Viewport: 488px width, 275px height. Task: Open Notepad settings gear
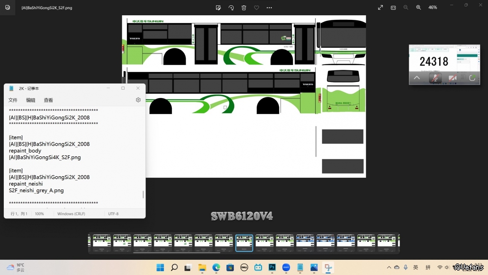click(138, 100)
